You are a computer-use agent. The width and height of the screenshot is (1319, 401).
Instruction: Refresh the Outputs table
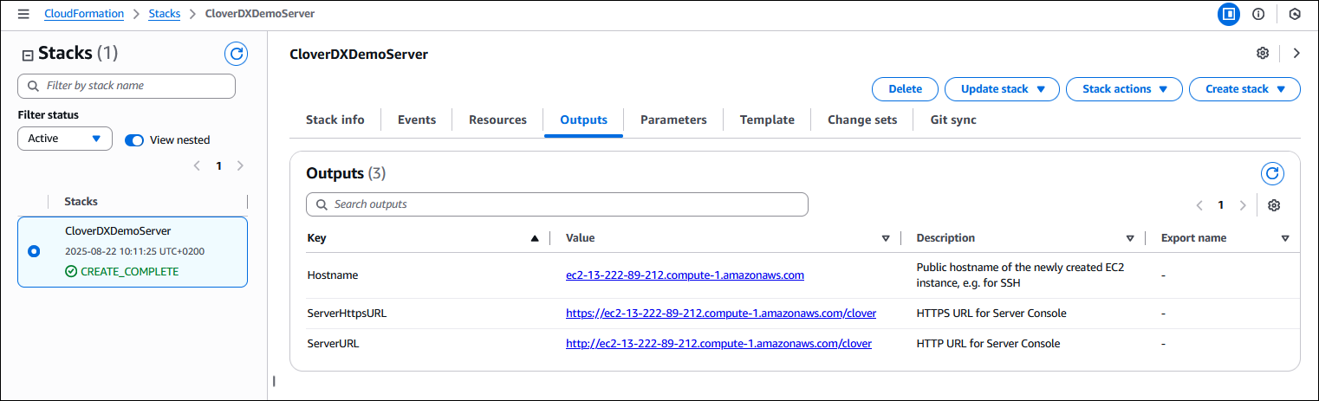click(1272, 173)
